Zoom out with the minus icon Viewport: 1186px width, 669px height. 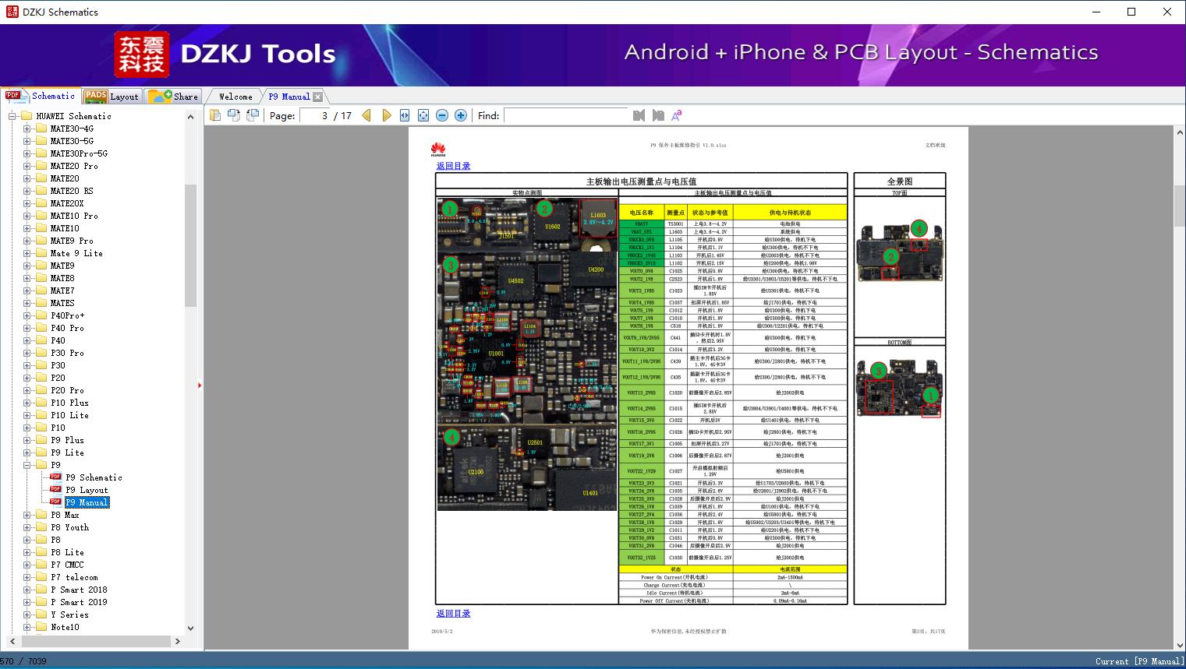[x=442, y=115]
